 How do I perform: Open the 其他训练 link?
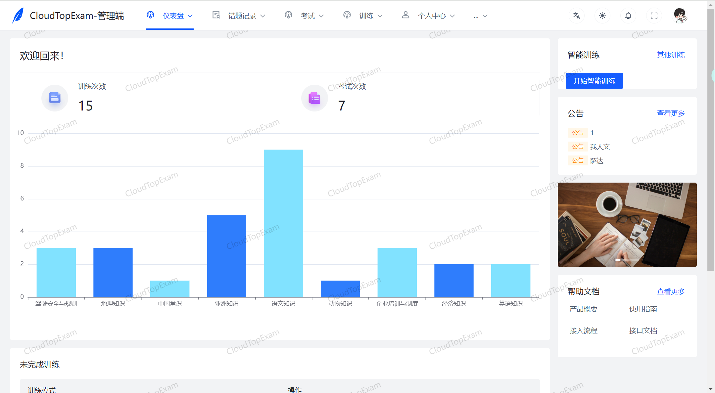pyautogui.click(x=671, y=55)
